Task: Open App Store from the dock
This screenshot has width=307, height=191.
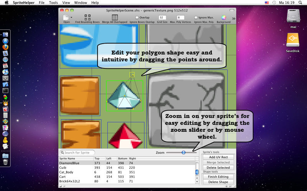Action: click(x=5, y=41)
